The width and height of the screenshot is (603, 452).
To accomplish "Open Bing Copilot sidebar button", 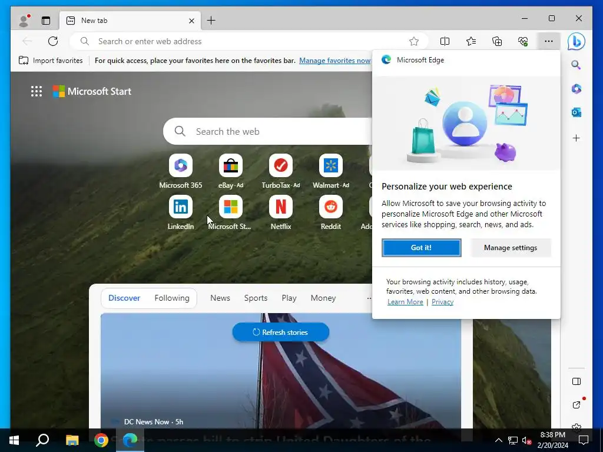I will 576,41.
